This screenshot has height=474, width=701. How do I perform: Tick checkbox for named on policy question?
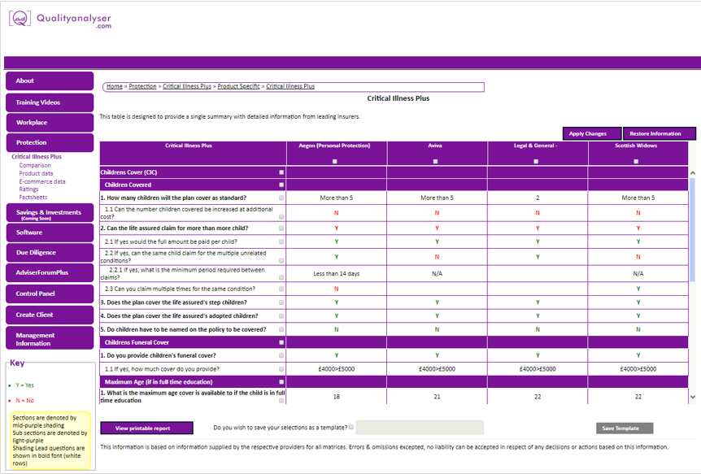pyautogui.click(x=281, y=329)
